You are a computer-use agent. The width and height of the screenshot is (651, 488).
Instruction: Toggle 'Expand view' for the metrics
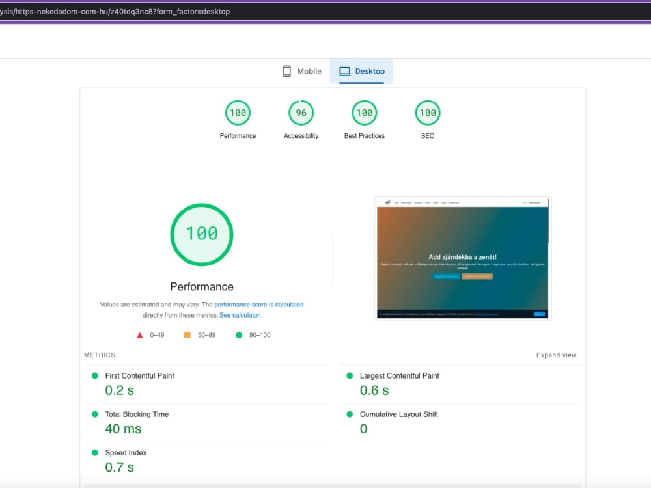click(x=557, y=355)
